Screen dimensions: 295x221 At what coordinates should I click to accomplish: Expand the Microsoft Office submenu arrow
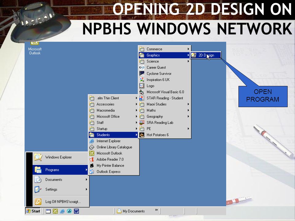[136, 117]
